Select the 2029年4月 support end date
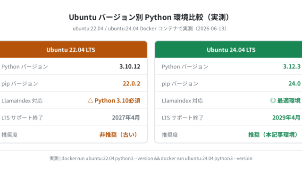 coord(286,118)
